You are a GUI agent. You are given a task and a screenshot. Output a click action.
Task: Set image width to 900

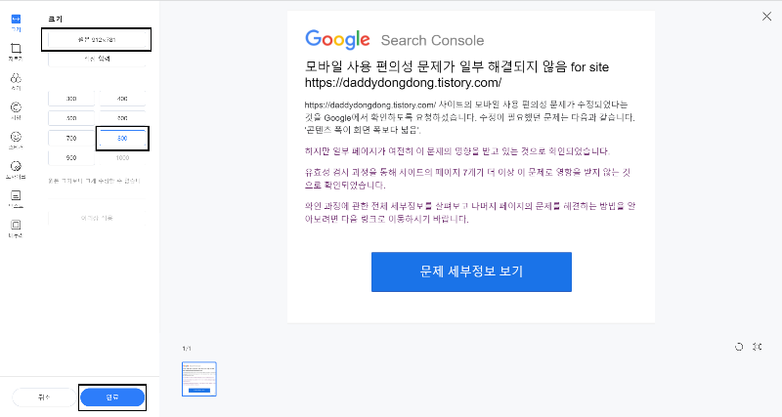71,158
